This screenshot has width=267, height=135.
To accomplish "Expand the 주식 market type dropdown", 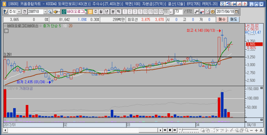I will click(19, 12).
